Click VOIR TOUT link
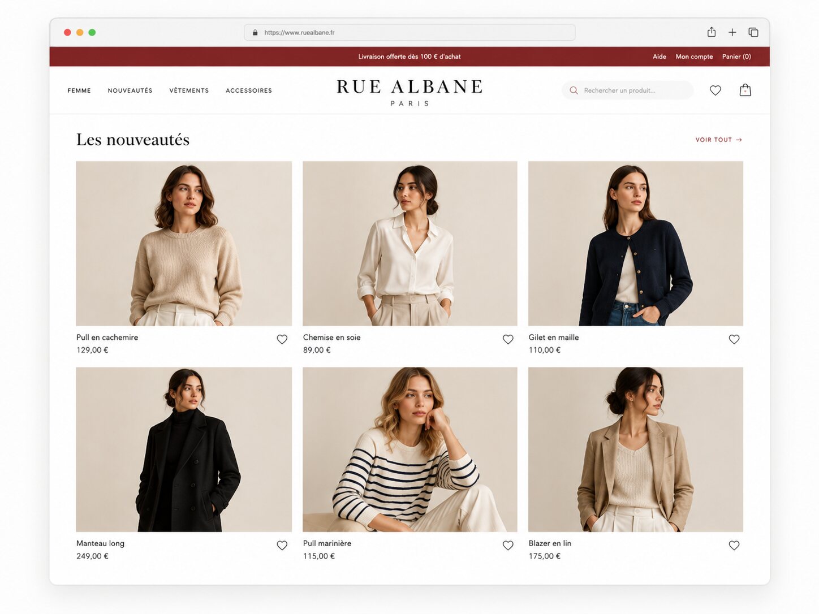The image size is (819, 614). (x=718, y=140)
